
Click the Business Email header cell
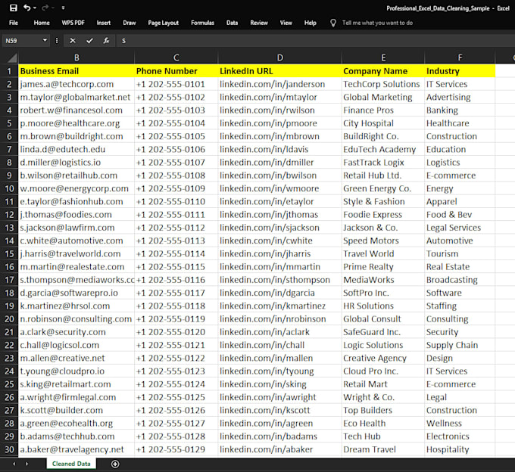[x=76, y=71]
